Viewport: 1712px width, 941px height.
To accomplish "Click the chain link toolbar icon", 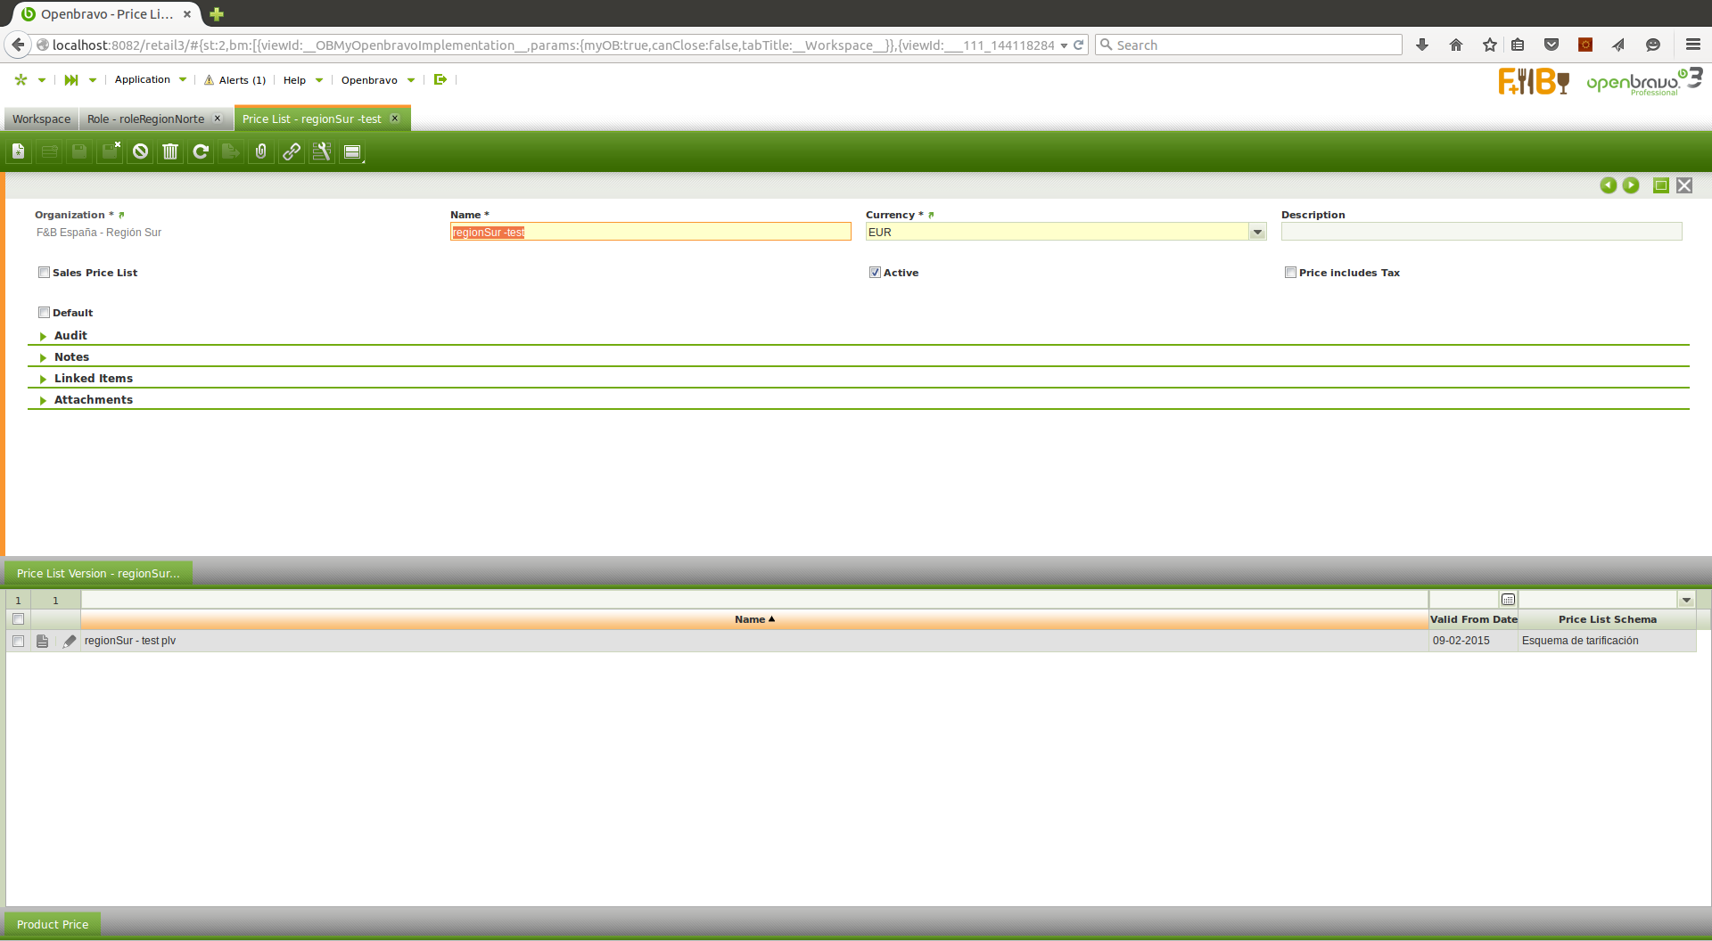I will [292, 151].
